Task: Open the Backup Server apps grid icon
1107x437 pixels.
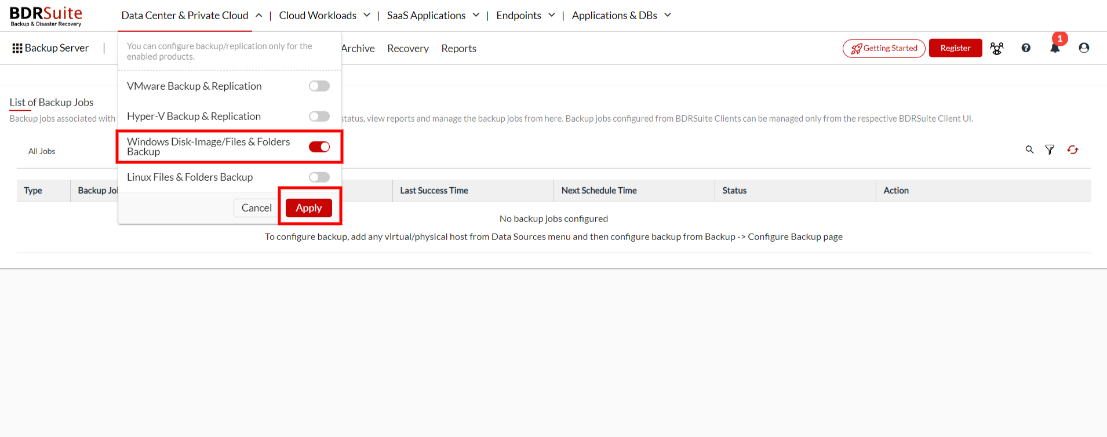Action: 17,48
